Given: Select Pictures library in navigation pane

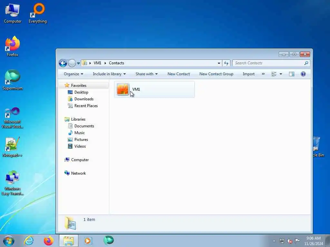Looking at the screenshot, I should 81,140.
